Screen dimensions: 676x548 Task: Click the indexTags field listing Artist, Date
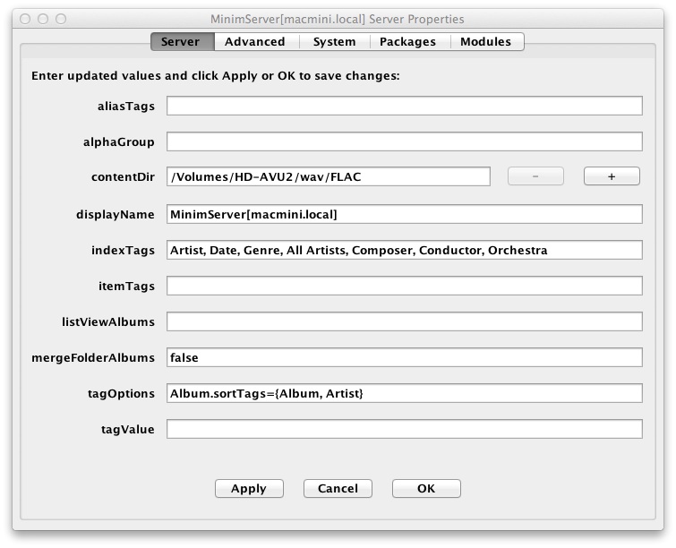(x=405, y=250)
